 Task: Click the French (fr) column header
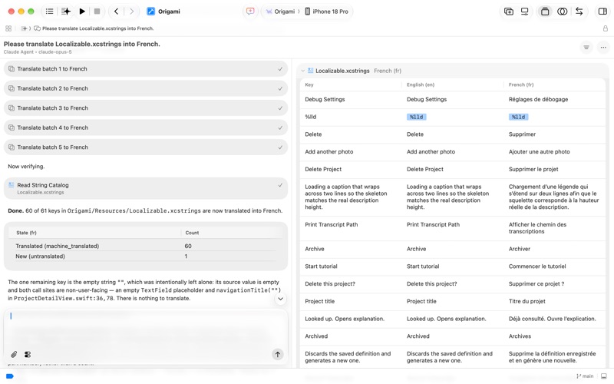(x=521, y=84)
